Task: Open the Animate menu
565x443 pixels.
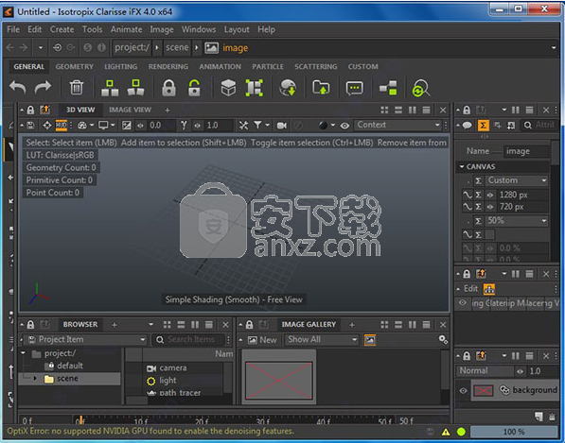Action: point(126,29)
